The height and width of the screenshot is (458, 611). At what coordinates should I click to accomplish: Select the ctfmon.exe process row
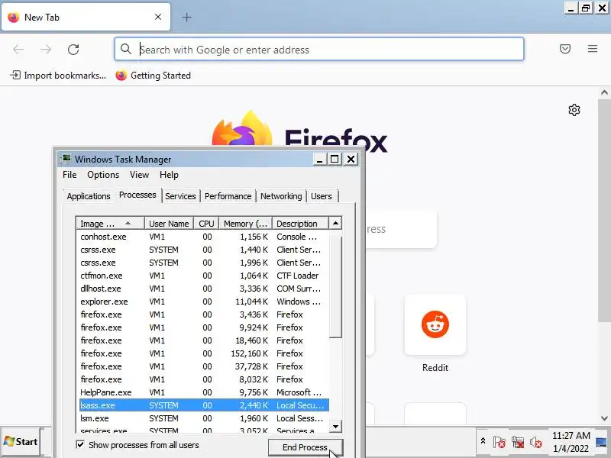pyautogui.click(x=204, y=276)
